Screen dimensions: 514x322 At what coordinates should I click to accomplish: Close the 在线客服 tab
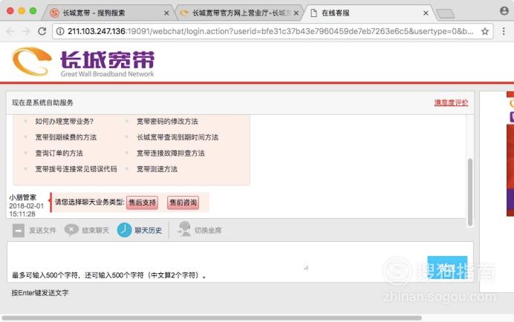pos(426,13)
